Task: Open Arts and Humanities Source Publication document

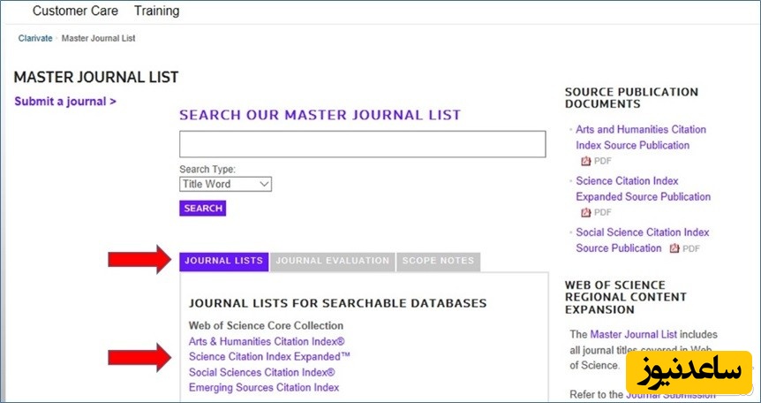Action: click(640, 137)
